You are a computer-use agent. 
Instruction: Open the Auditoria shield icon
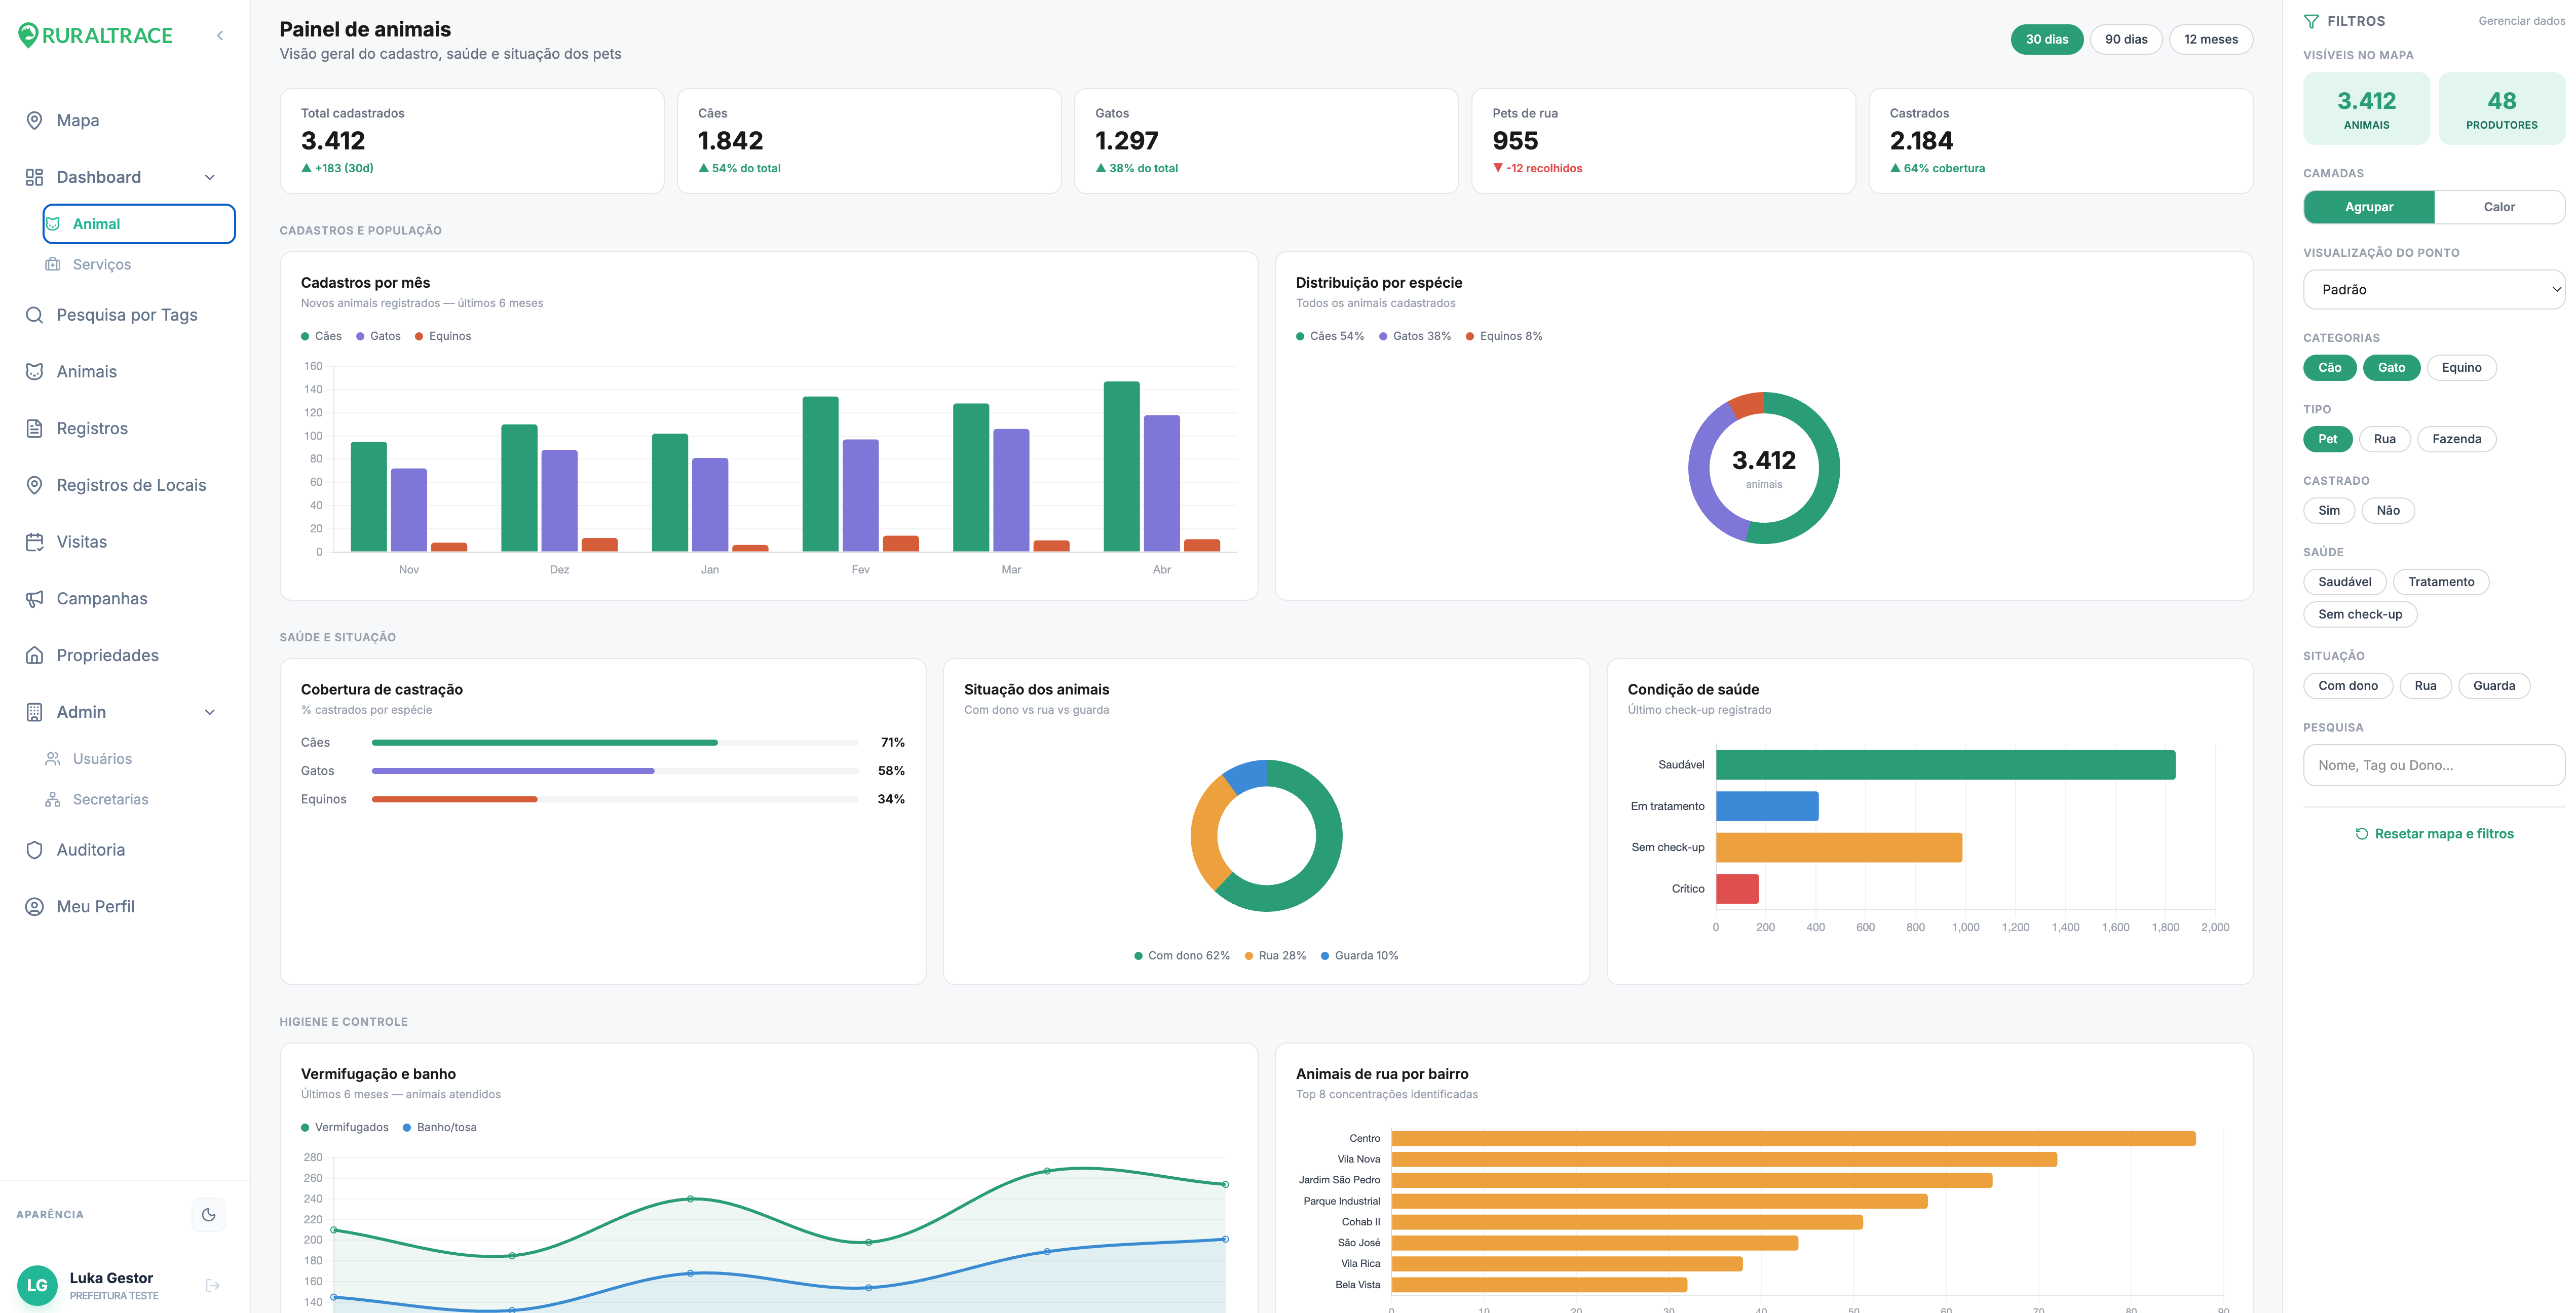coord(34,849)
